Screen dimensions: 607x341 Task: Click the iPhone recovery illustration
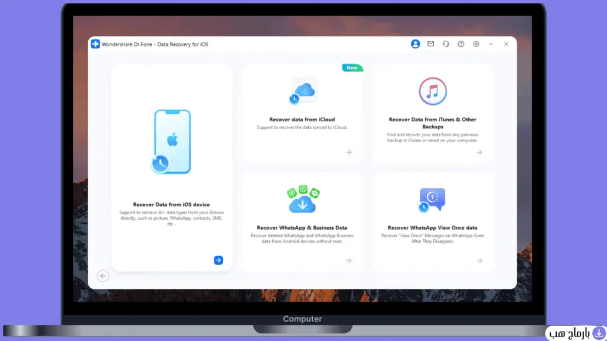point(171,142)
